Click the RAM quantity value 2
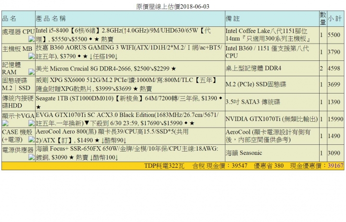This screenshot has width=346, height=222. pos(321,69)
